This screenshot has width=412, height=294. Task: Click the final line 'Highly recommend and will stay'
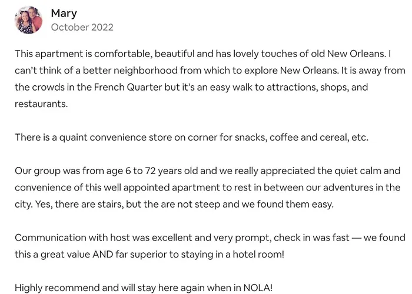144,288
